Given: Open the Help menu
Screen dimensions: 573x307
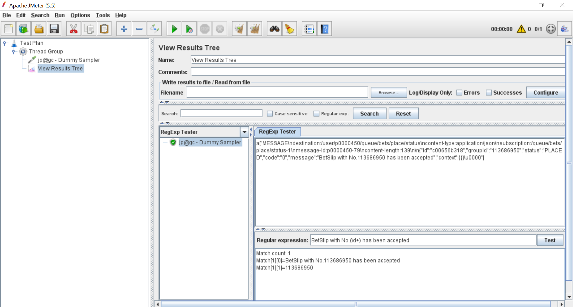Looking at the screenshot, I should [x=121, y=15].
